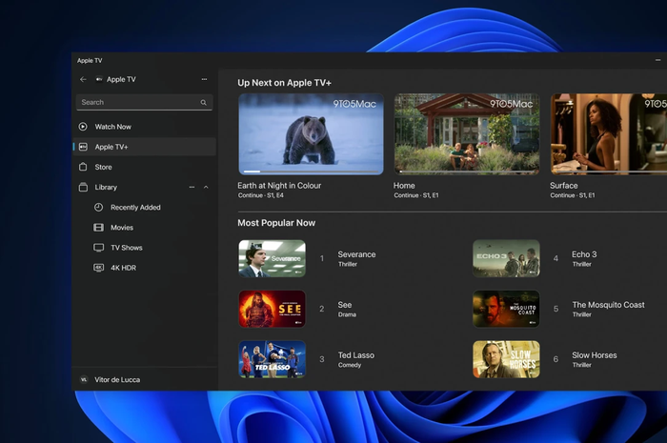Open the Ted Lasso poster thumbnail

(x=272, y=359)
